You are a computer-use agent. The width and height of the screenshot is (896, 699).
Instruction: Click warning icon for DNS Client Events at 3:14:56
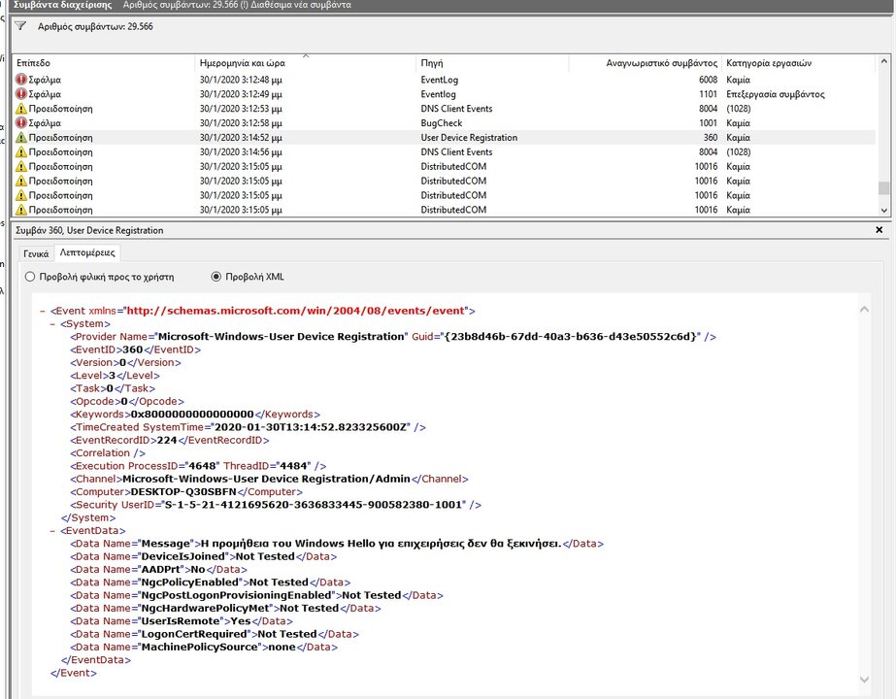[x=20, y=152]
